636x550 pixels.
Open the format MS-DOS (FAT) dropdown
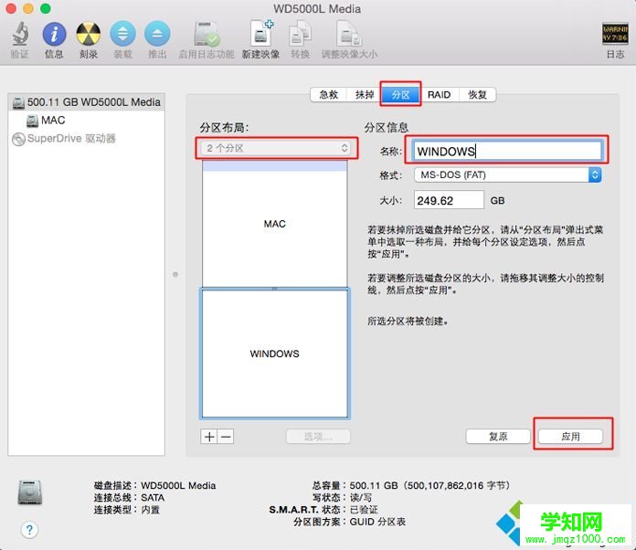pos(508,175)
